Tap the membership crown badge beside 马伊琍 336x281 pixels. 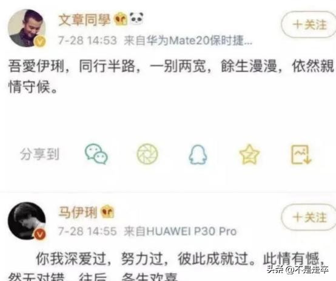click(107, 211)
